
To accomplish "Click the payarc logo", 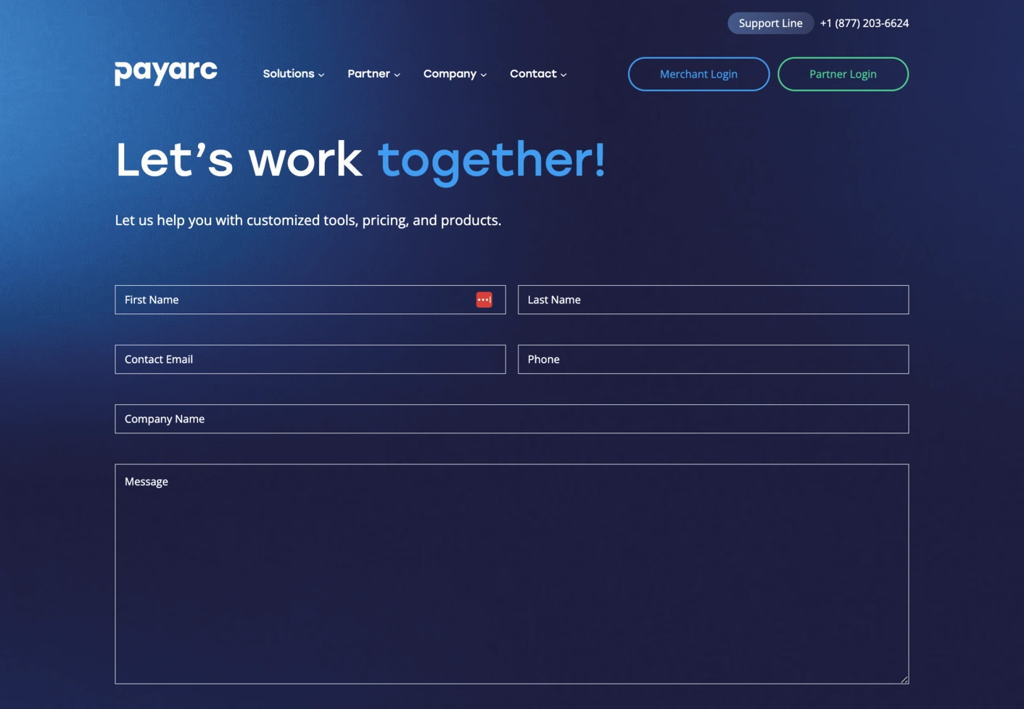I will 166,73.
